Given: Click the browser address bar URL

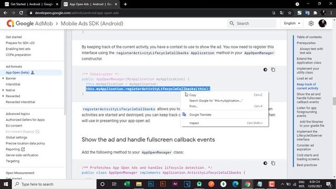Looking at the screenshot, I should [77, 13].
